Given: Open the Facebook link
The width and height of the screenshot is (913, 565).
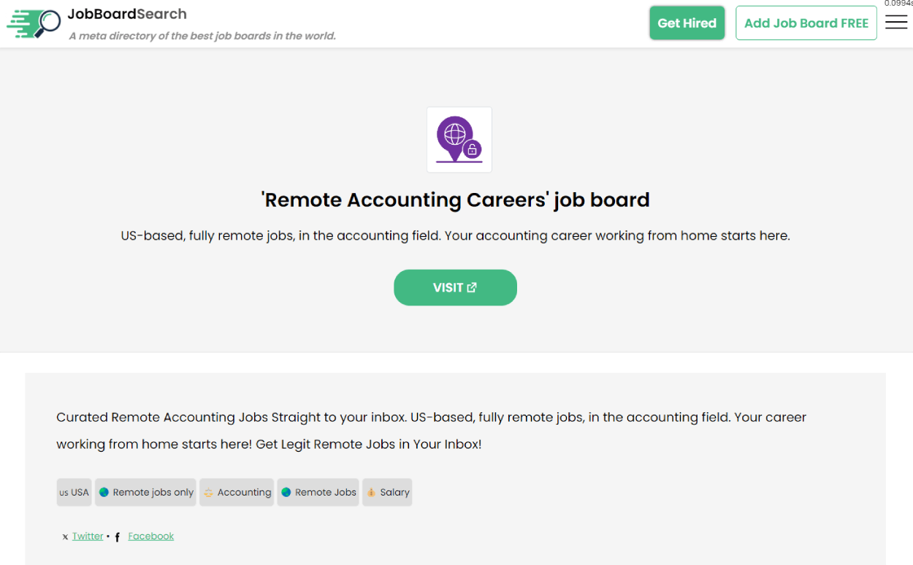Looking at the screenshot, I should 150,536.
